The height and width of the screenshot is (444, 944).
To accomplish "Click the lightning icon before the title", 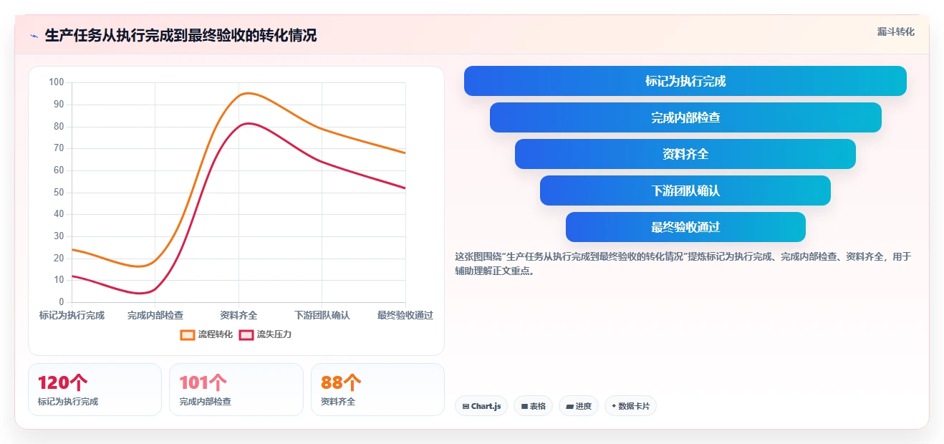I will [x=34, y=36].
